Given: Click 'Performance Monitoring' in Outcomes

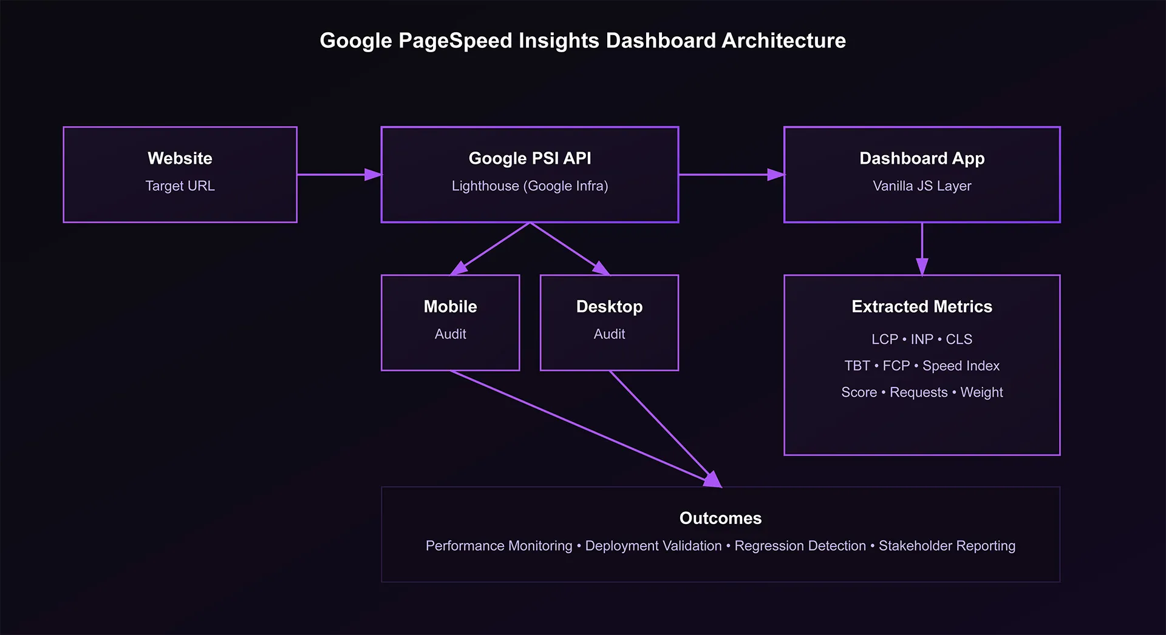Looking at the screenshot, I should tap(499, 546).
